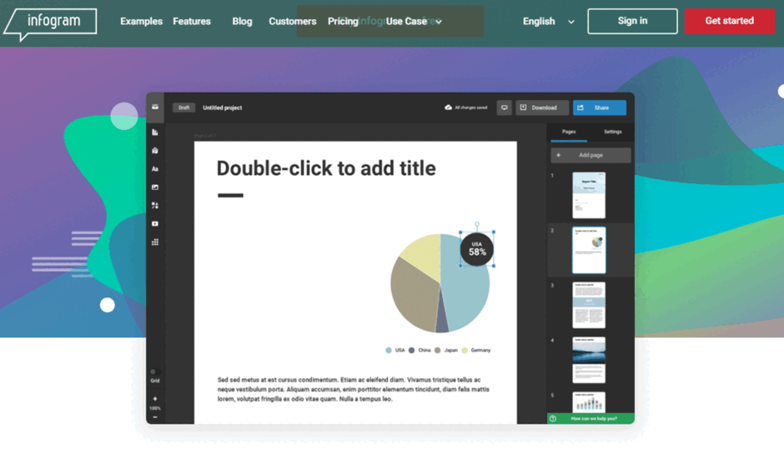Click the red Get started button
Image resolution: width=784 pixels, height=459 pixels.
[729, 21]
